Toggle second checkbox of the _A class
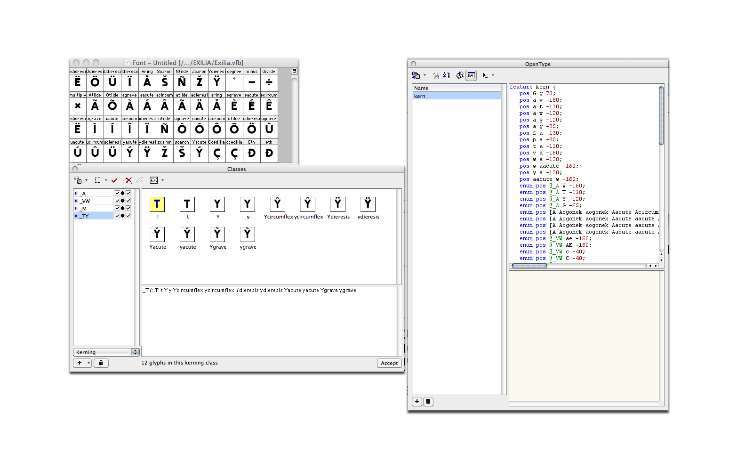This screenshot has height=454, width=753. (x=128, y=193)
